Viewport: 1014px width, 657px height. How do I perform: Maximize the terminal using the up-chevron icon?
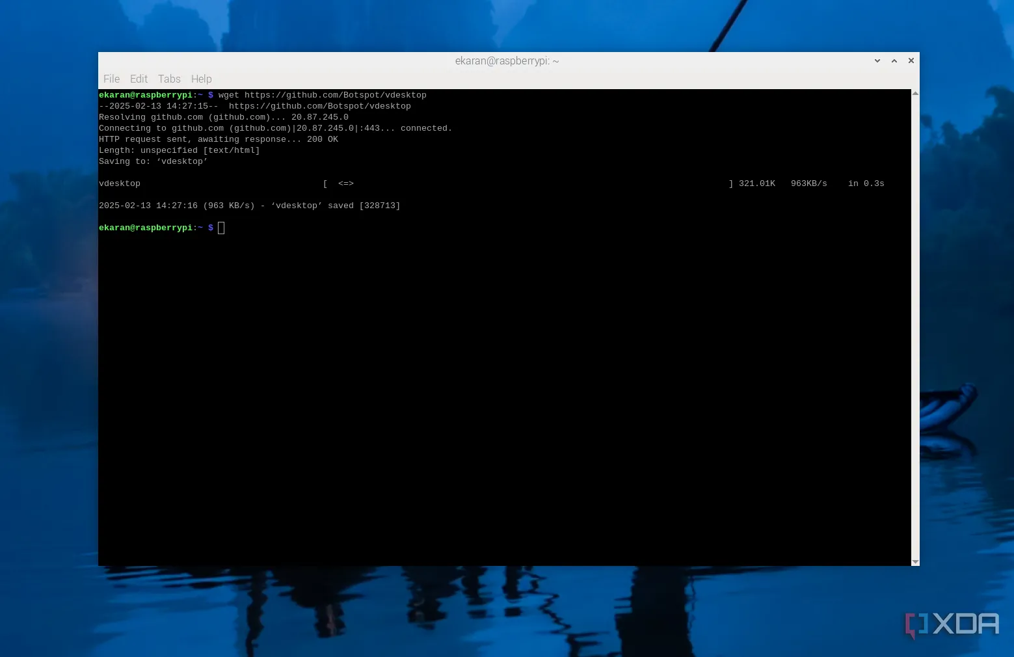[x=894, y=60]
